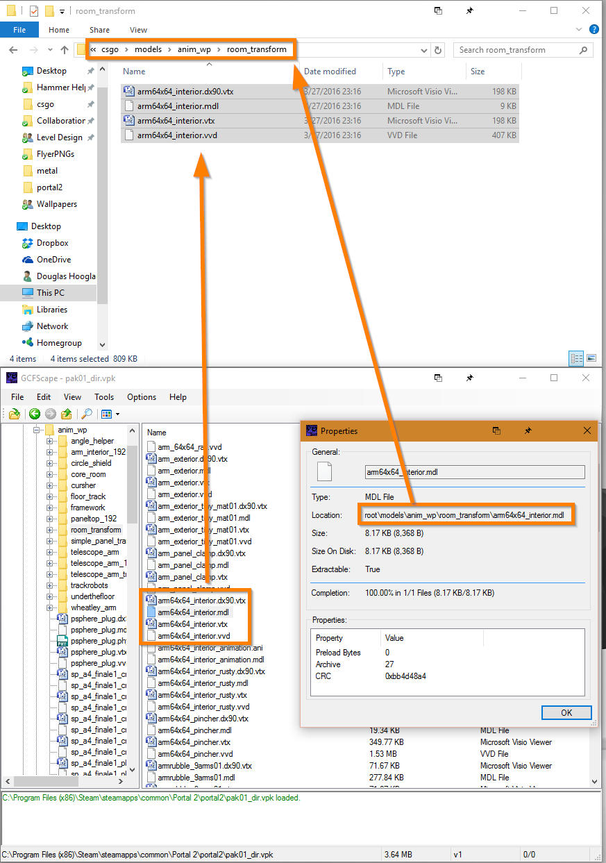Click the Size column header in Explorer
Image resolution: width=606 pixels, height=863 pixels.
point(478,72)
